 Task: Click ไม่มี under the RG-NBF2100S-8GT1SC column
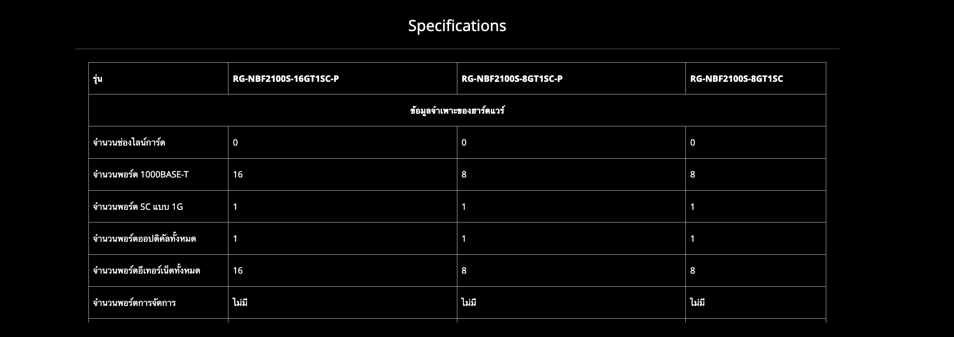tap(697, 303)
